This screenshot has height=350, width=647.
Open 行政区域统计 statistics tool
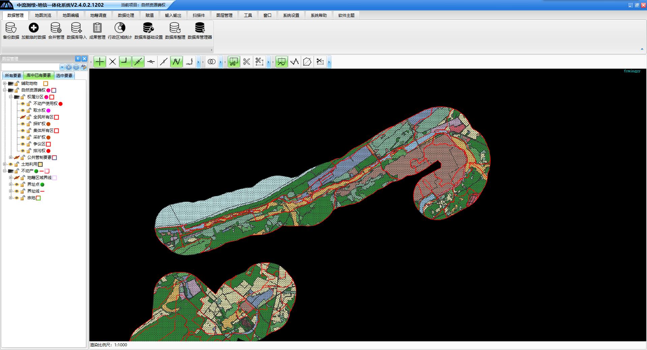point(120,28)
